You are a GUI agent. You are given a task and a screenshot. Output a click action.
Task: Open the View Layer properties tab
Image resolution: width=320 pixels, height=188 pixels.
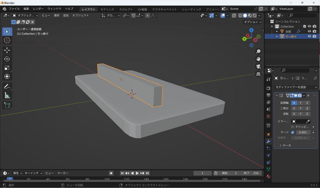tap(268, 102)
